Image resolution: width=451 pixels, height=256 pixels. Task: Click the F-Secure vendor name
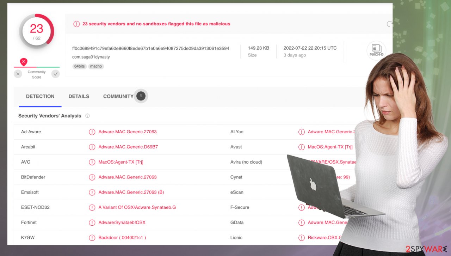tap(240, 207)
